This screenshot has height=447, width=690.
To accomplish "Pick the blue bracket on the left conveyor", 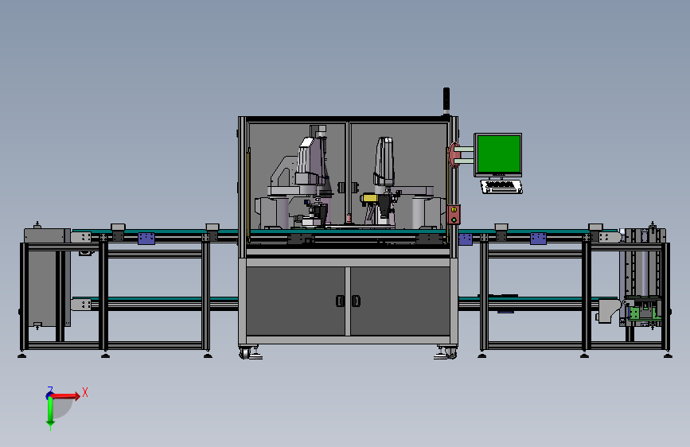I will point(146,239).
